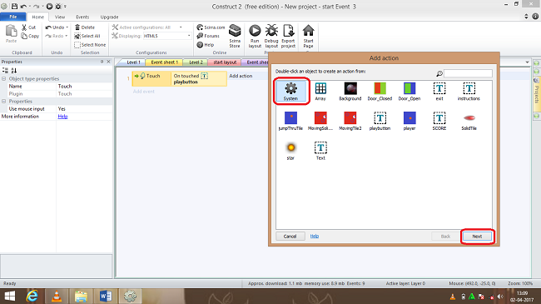
Task: Choose the Text object
Action: 320,151
